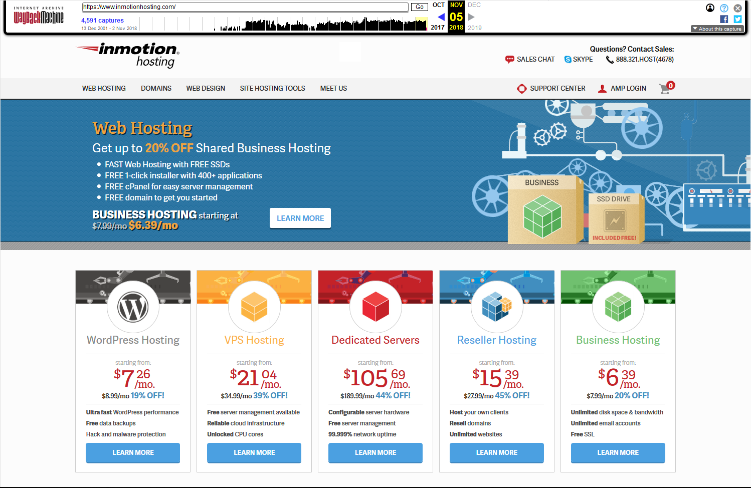Image resolution: width=751 pixels, height=488 pixels.
Task: Click Learn More in the hero banner
Action: pos(300,218)
